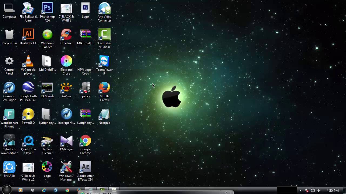
Task: Open Adobe After Effects CS4
Action: (85, 171)
